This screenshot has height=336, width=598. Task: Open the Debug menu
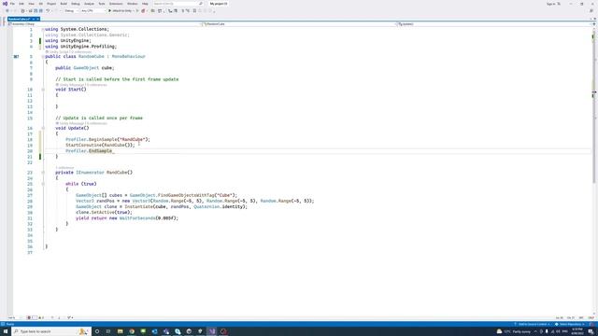point(76,4)
